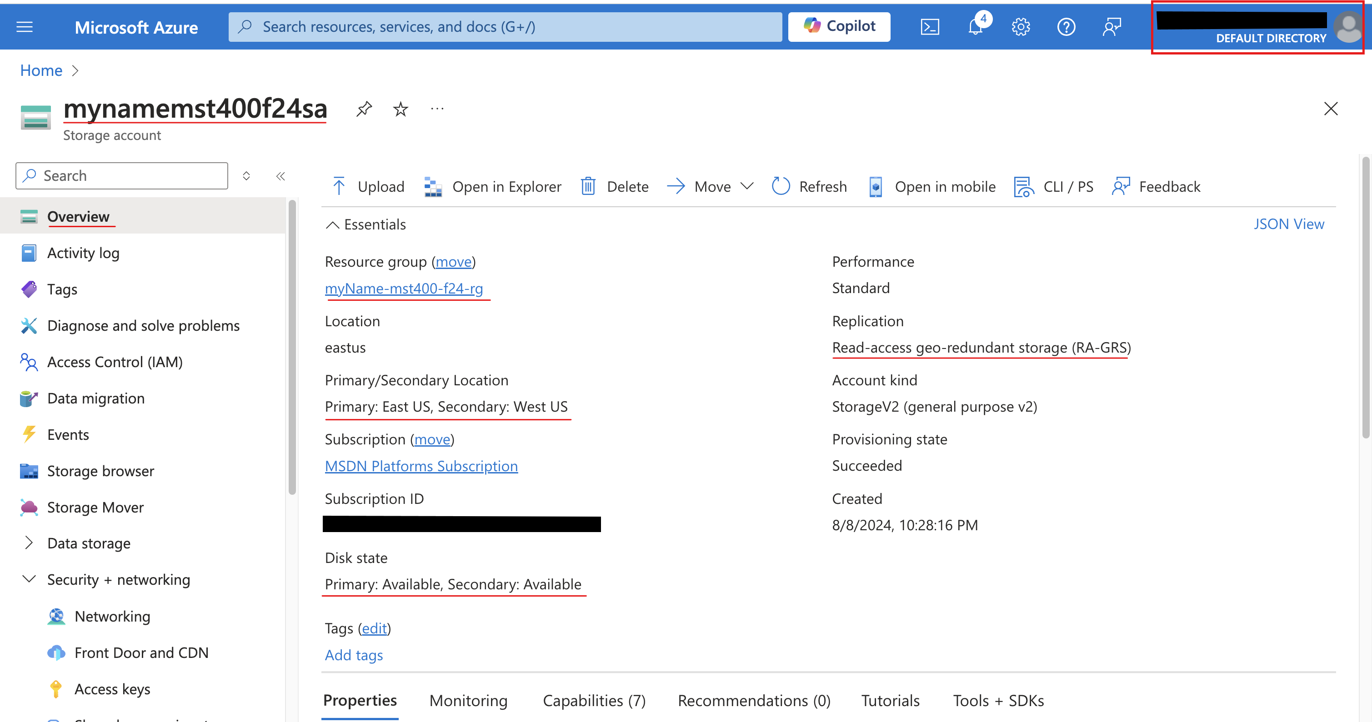Click Add tags link
This screenshot has width=1372, height=722.
(354, 655)
